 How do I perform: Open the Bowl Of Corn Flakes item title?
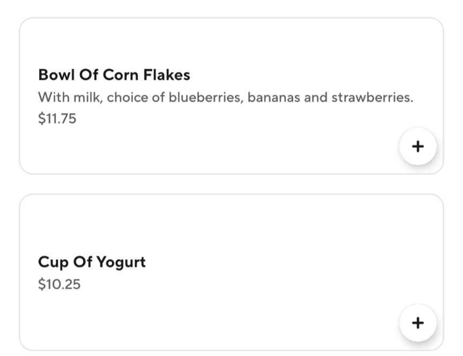(114, 74)
